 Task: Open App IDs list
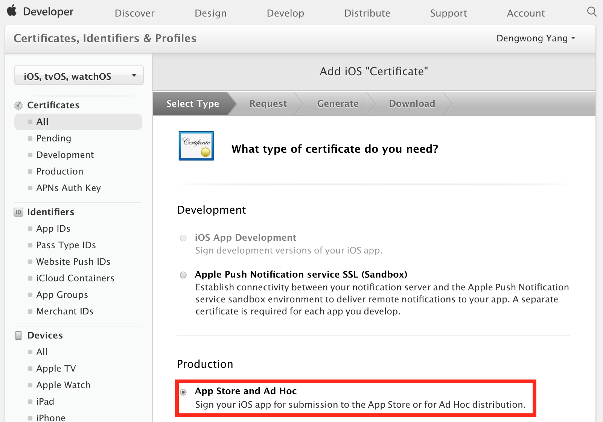pyautogui.click(x=53, y=229)
